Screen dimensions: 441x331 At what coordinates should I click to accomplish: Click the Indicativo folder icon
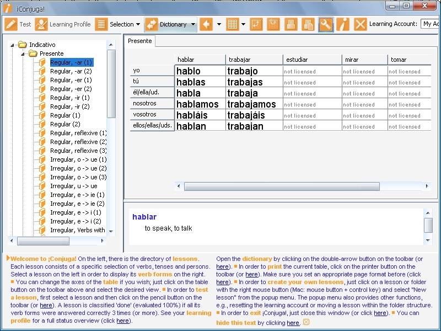click(22, 45)
